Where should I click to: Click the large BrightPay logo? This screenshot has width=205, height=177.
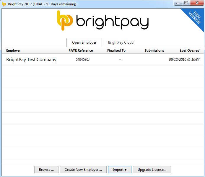103,21
